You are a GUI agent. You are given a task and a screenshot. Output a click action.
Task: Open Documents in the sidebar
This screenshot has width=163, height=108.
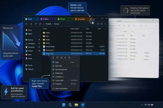30,47
